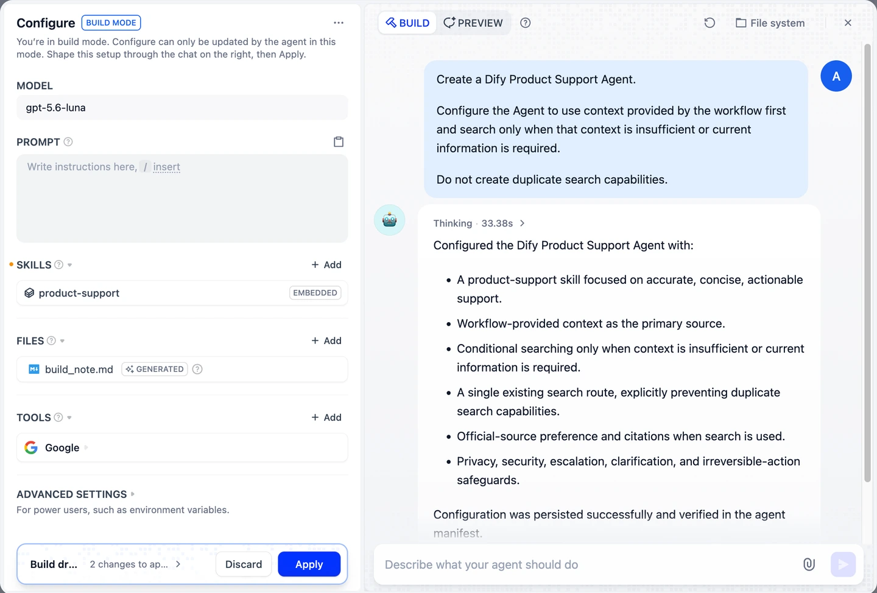Switch to the PREVIEW tab
877x593 pixels.
click(473, 23)
